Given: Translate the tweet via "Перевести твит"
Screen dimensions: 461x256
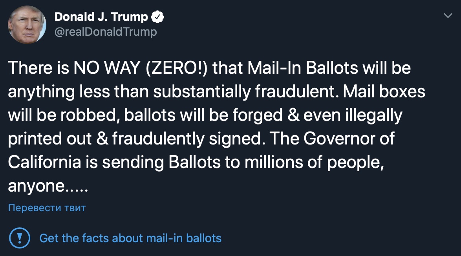Looking at the screenshot, I should pos(47,208).
